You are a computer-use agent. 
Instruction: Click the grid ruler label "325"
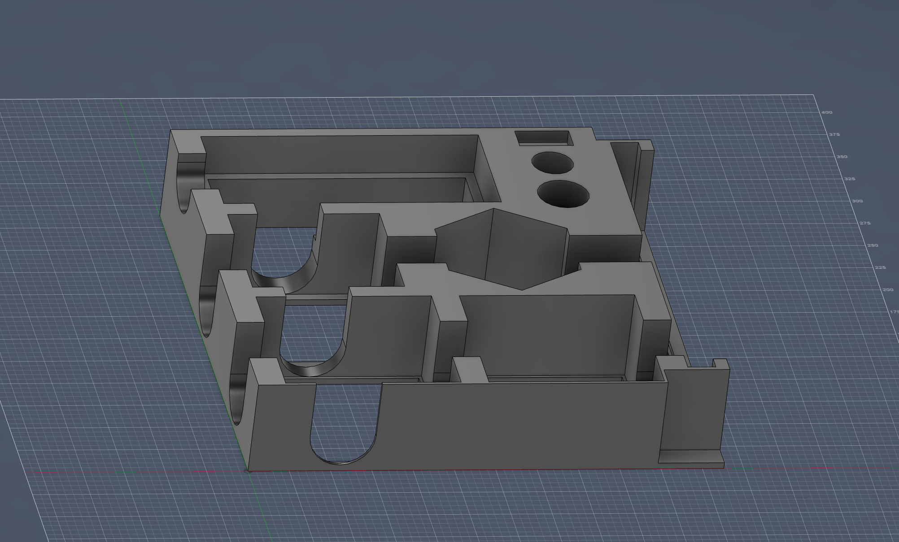pyautogui.click(x=850, y=179)
